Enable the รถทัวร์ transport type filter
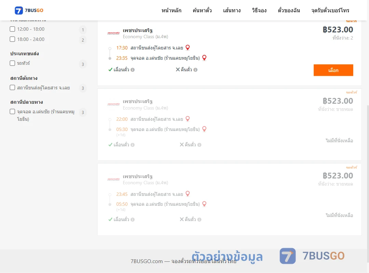 pyautogui.click(x=13, y=63)
